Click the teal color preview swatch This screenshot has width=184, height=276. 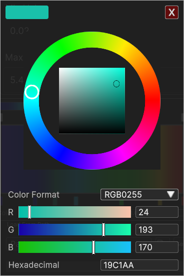27,13
